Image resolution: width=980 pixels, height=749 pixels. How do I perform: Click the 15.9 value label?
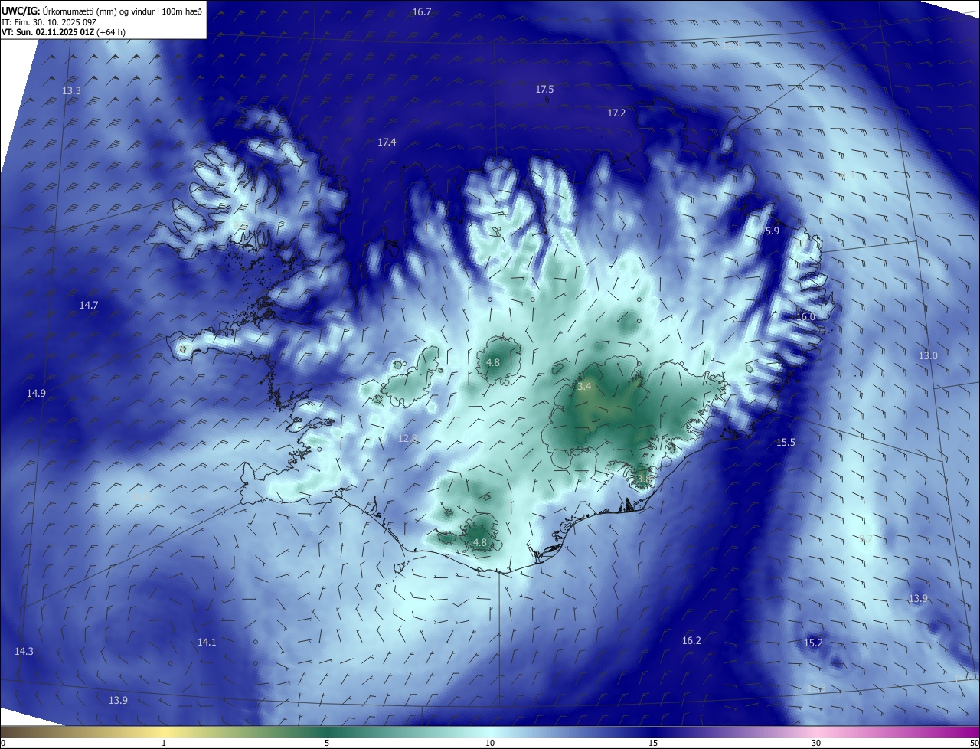coord(769,231)
